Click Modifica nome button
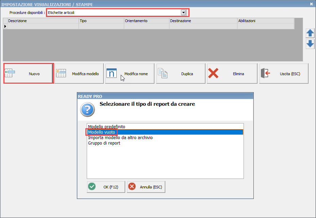This screenshot has height=218, width=316. [130, 73]
